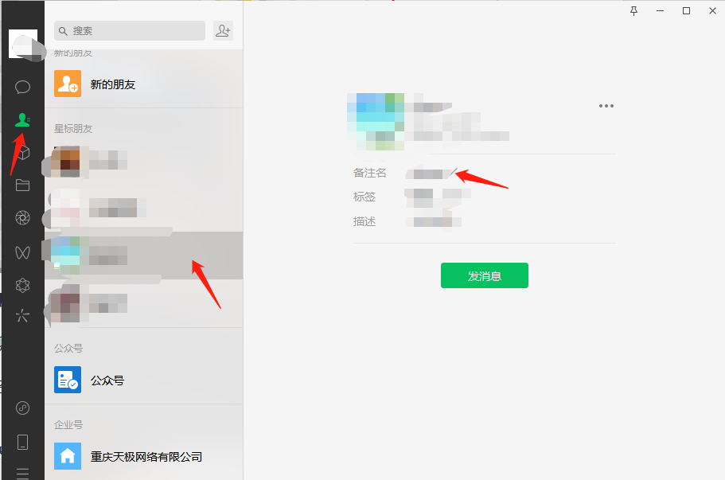The width and height of the screenshot is (725, 480).
Task: Open the Files folder icon
Action: (x=22, y=185)
